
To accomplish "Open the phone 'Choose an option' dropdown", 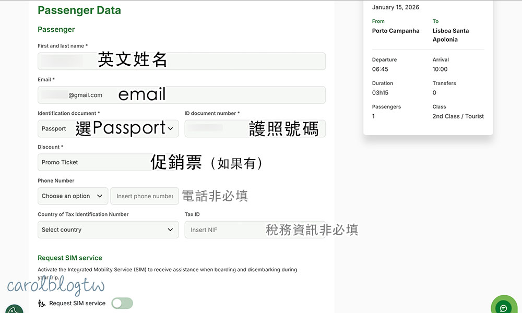I will (x=73, y=196).
